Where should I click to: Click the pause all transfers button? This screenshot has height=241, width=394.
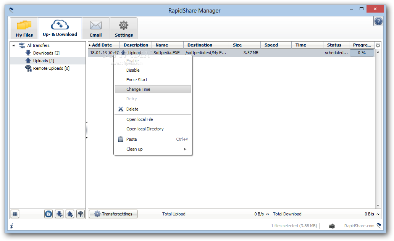coord(15,214)
